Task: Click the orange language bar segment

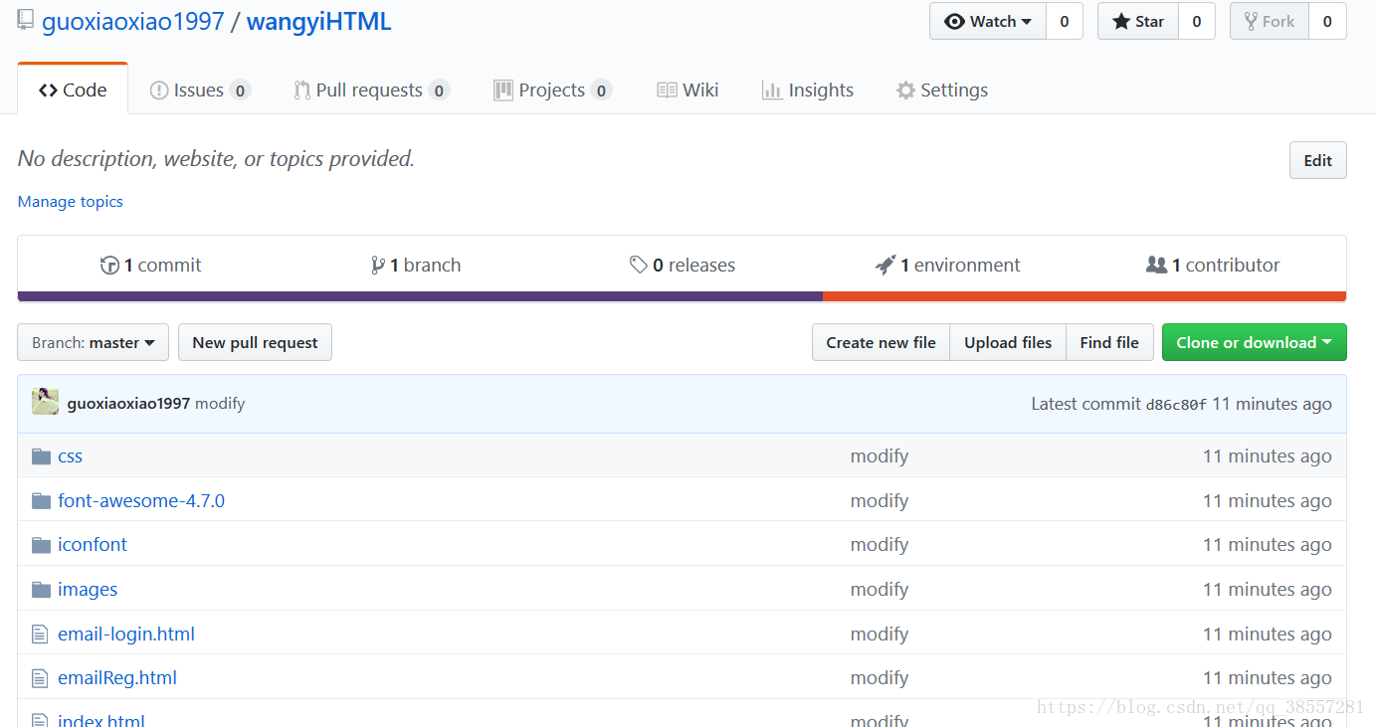Action: 1084,296
